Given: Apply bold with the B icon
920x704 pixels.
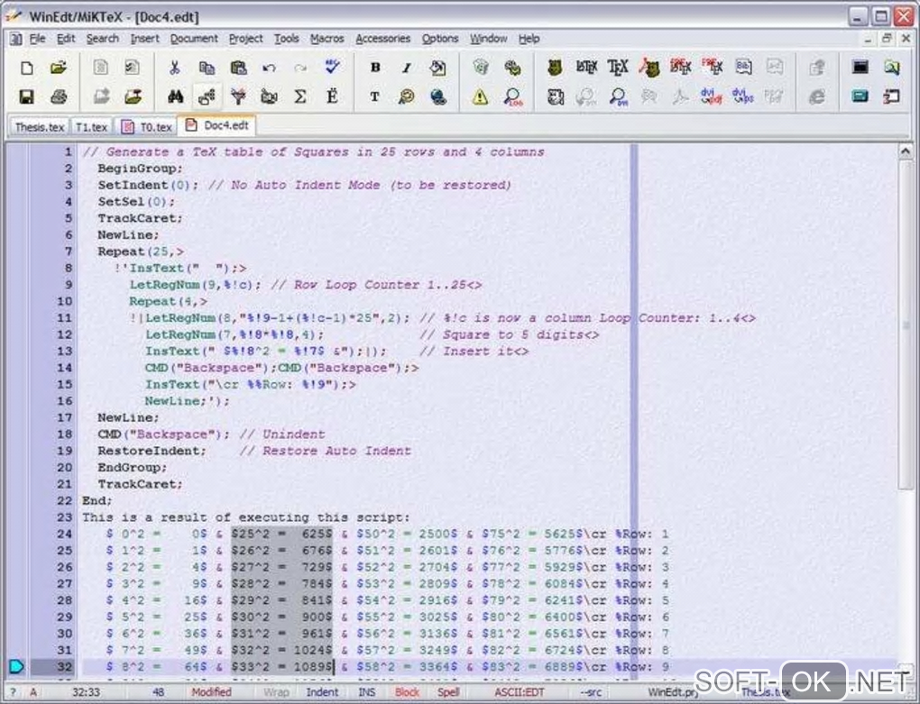Looking at the screenshot, I should [x=375, y=68].
